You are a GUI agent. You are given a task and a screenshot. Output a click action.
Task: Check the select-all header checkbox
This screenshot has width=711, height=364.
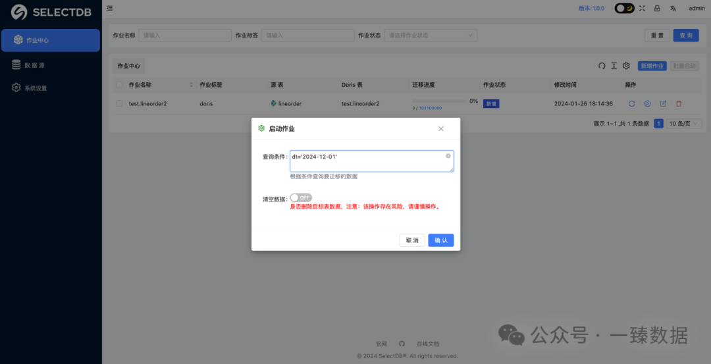(x=119, y=85)
